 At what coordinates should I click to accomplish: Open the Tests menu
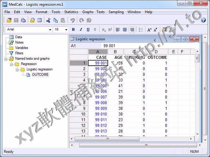100,12
